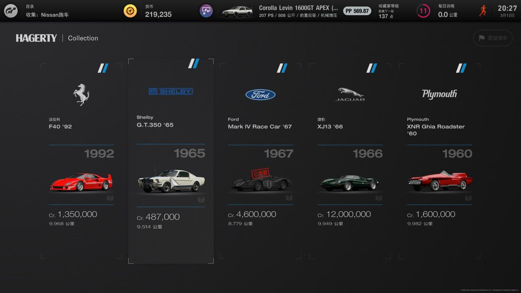
Task: Select the green Jaguar XJ13 car image
Action: click(350, 182)
